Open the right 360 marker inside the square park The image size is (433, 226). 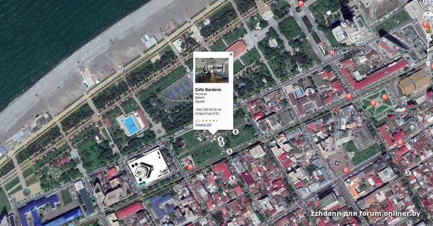coord(384,97)
